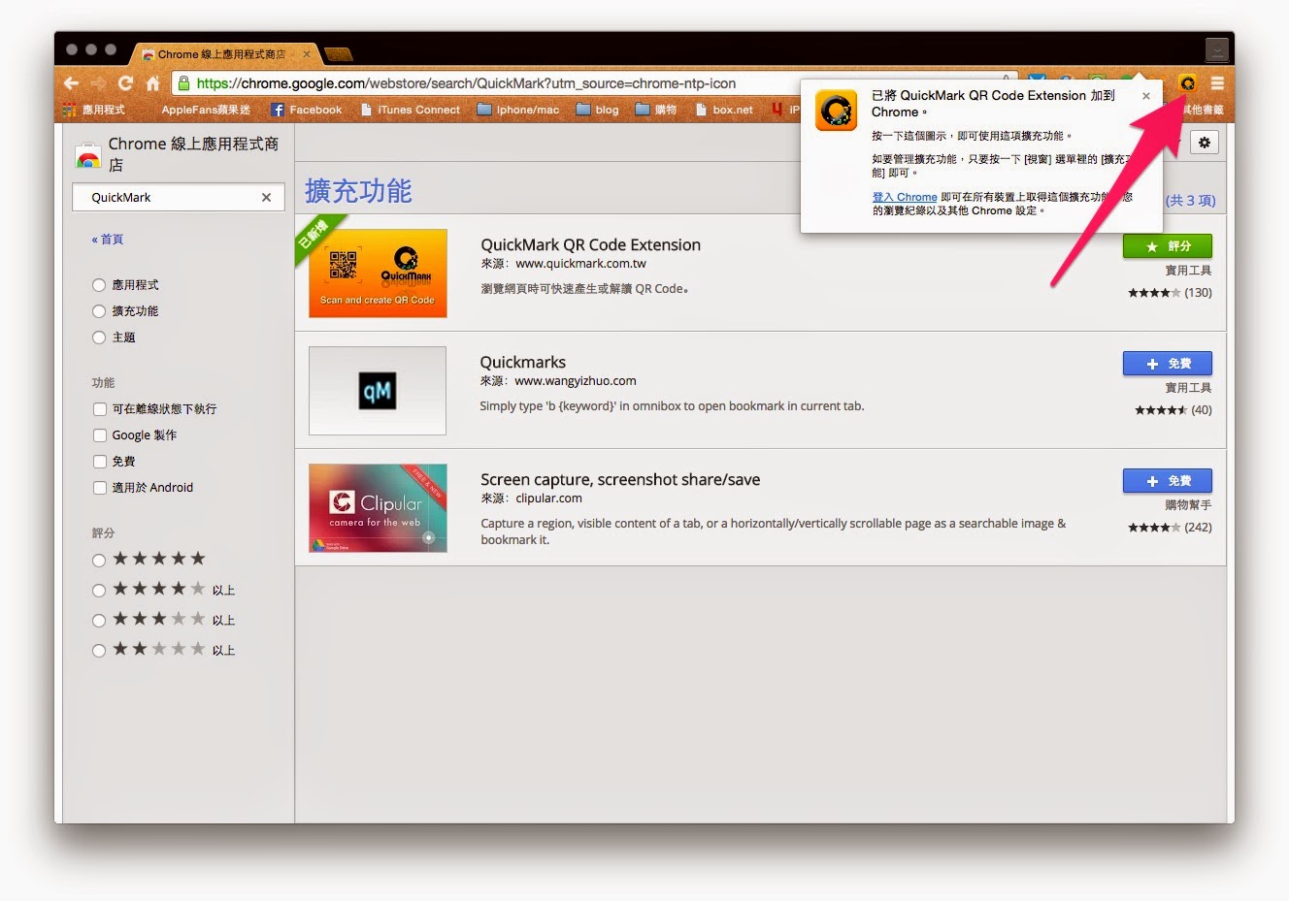This screenshot has width=1289, height=901.
Task: Close the extension-added notification popup
Action: click(x=1146, y=96)
